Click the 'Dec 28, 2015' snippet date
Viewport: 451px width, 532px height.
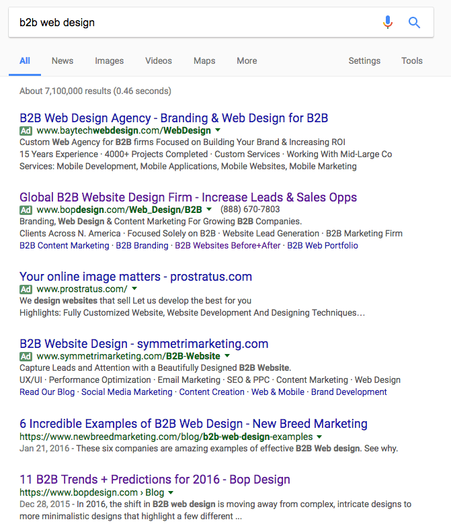pos(45,504)
